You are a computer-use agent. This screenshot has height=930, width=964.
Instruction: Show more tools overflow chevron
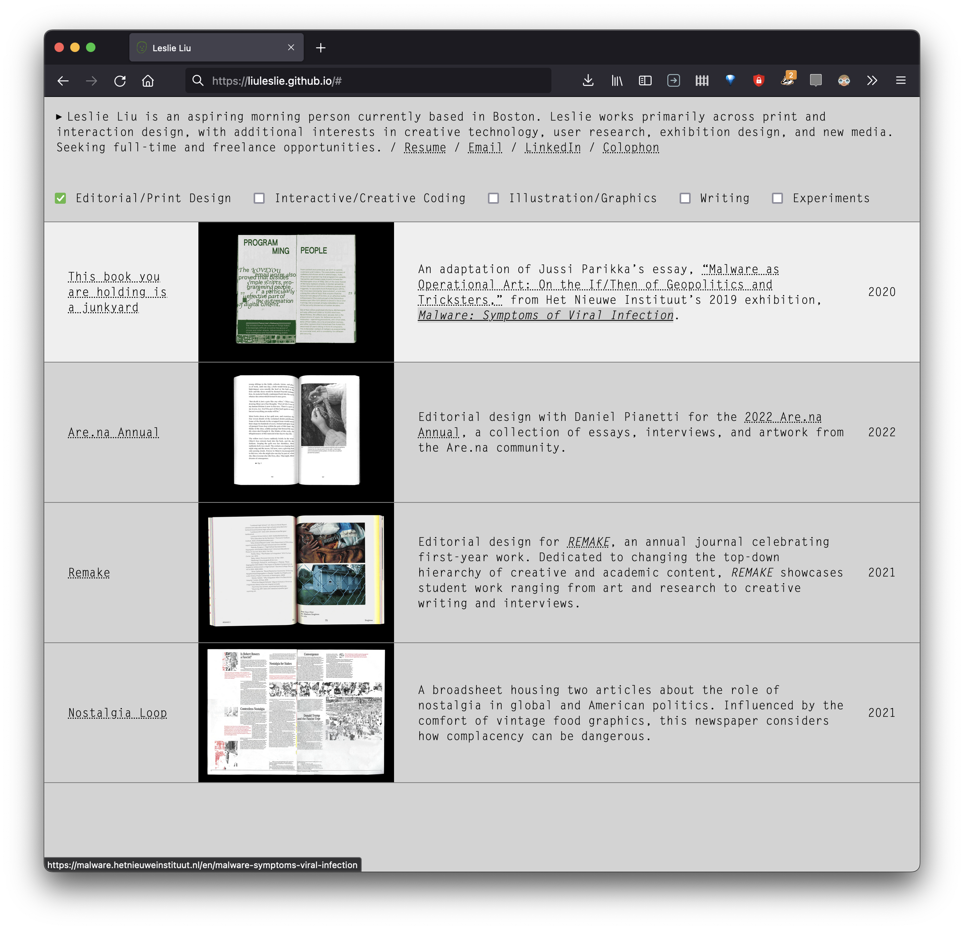[x=872, y=80]
